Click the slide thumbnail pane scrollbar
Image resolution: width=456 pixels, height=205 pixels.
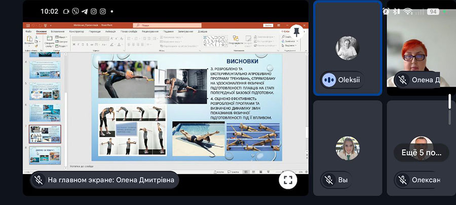tap(65, 129)
